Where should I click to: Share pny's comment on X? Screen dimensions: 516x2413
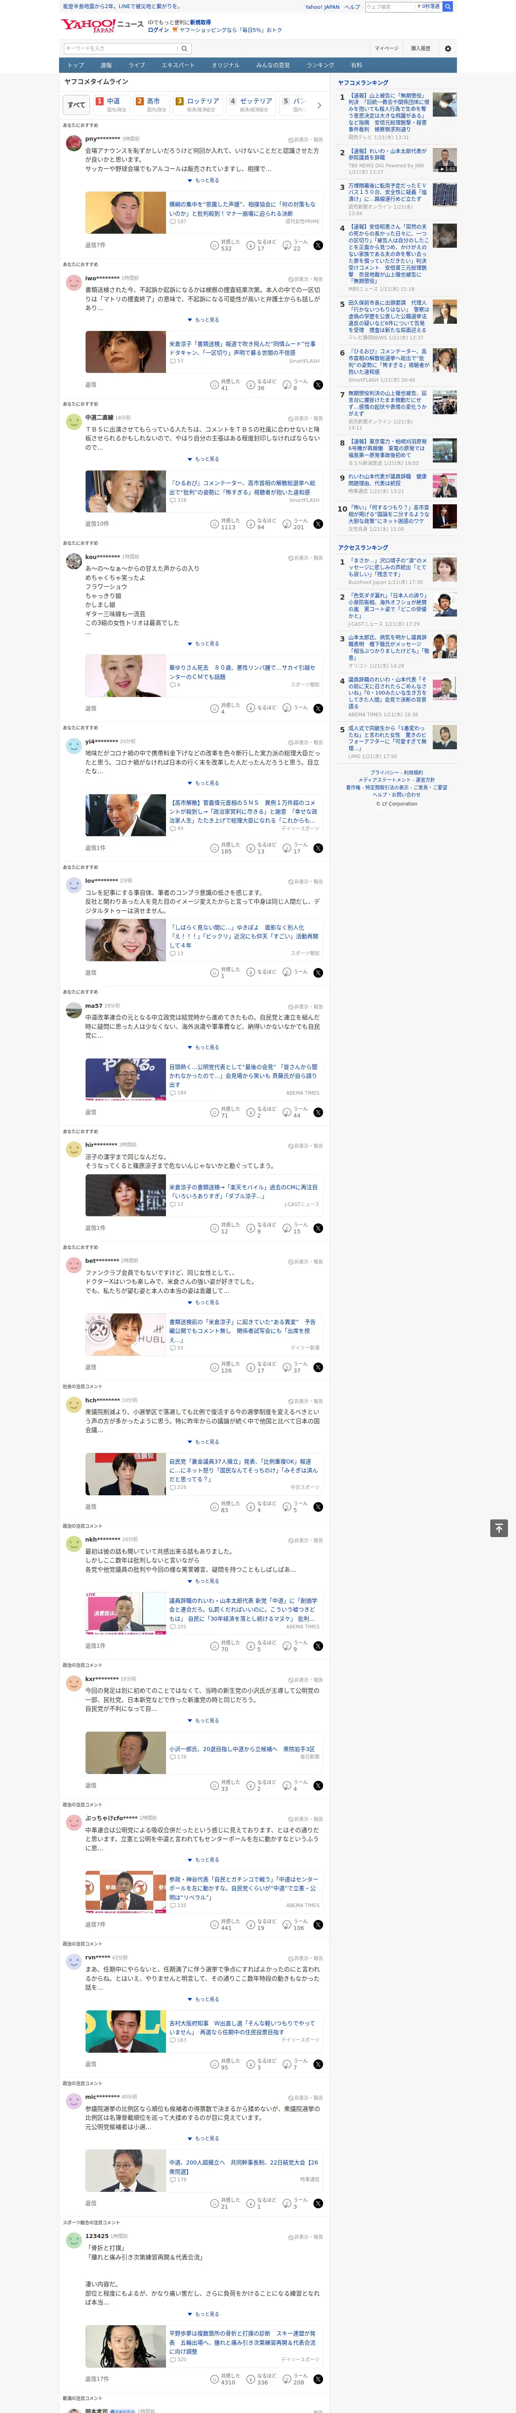click(x=318, y=245)
